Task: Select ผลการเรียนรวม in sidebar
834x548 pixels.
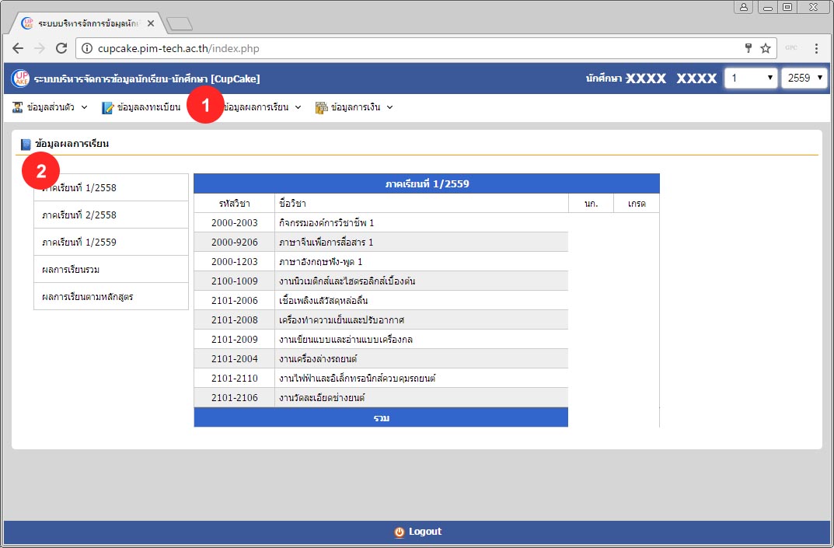Action: (x=71, y=269)
